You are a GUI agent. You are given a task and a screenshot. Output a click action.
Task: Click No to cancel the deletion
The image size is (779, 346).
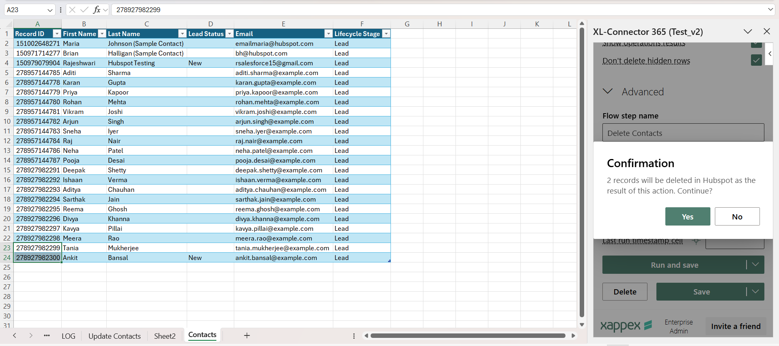(737, 217)
